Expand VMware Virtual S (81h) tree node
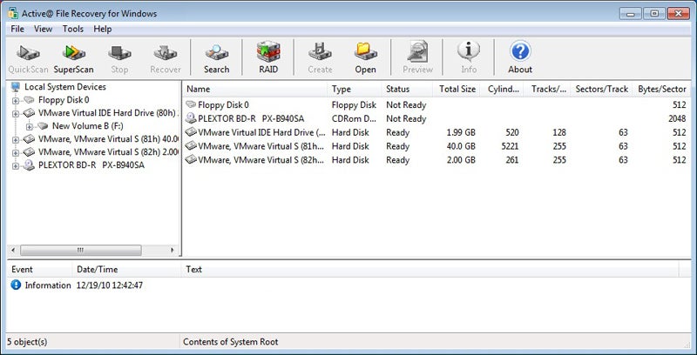 [16, 140]
